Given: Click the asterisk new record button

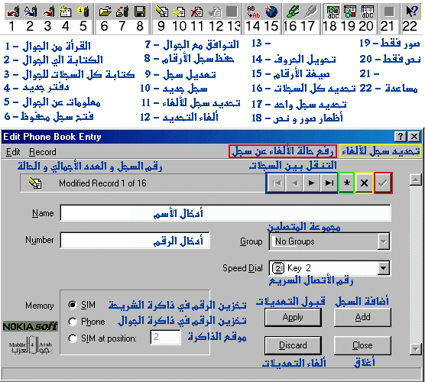Looking at the screenshot, I should [346, 183].
